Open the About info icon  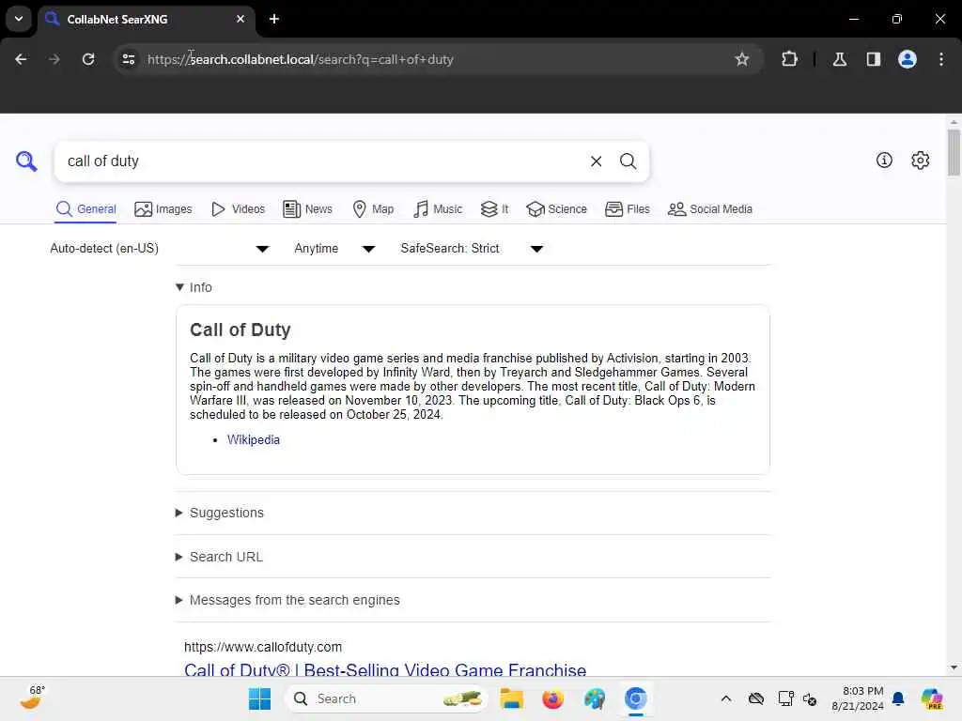tap(884, 160)
